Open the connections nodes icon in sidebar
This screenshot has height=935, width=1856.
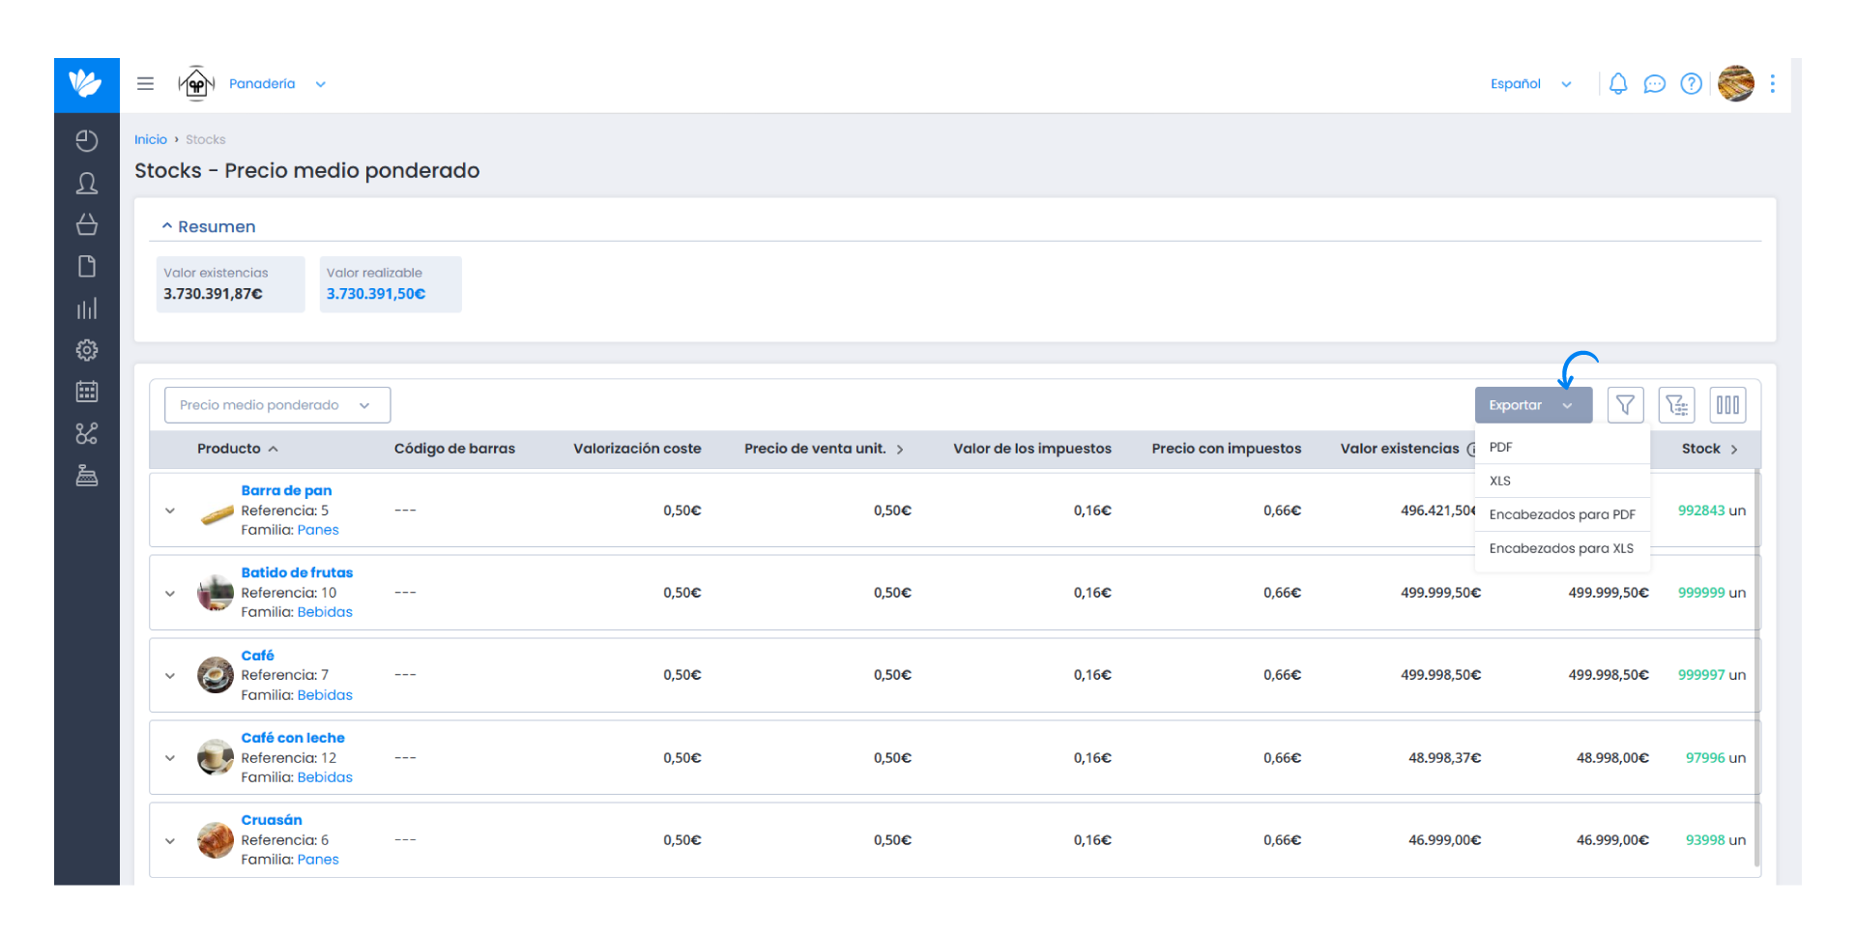click(x=87, y=434)
